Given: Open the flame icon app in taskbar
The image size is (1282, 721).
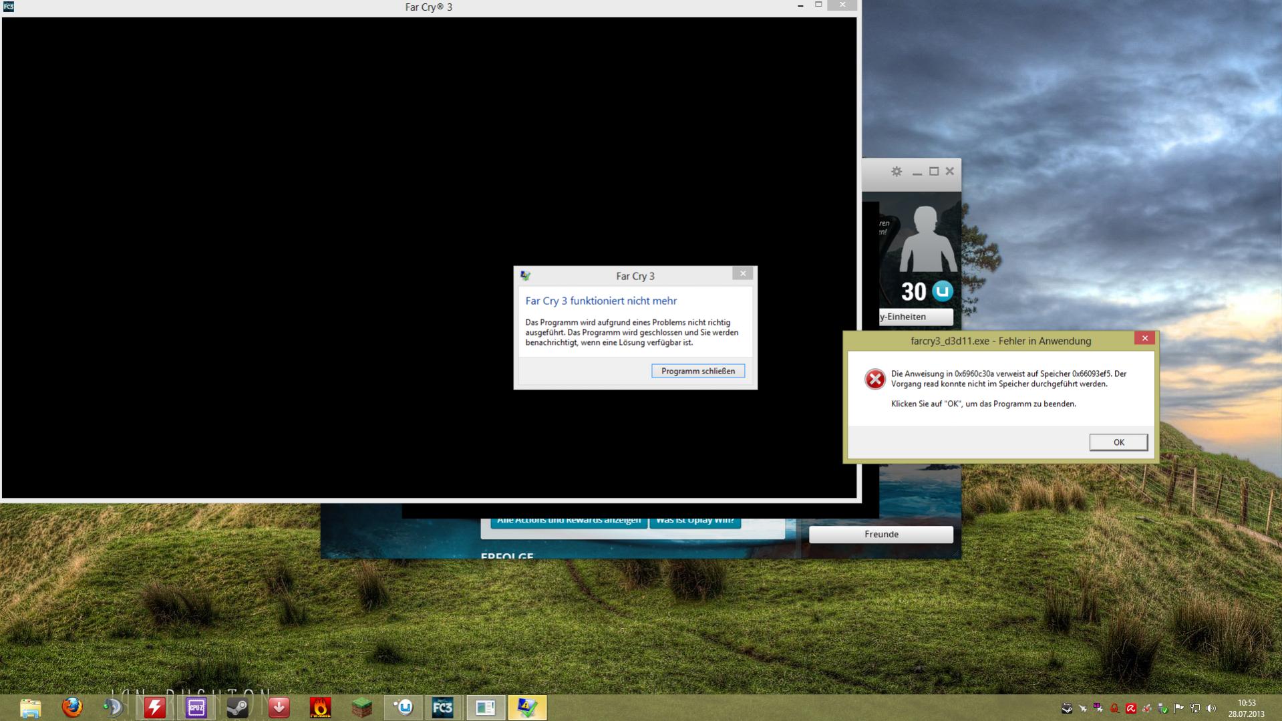Looking at the screenshot, I should 321,707.
